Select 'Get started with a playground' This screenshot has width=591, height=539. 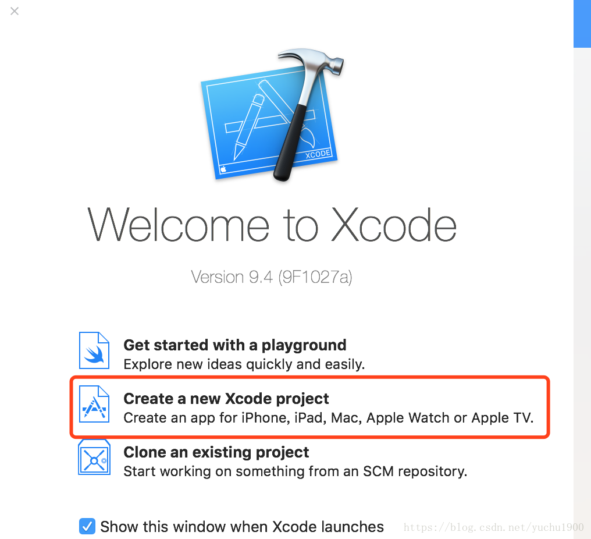coord(235,345)
